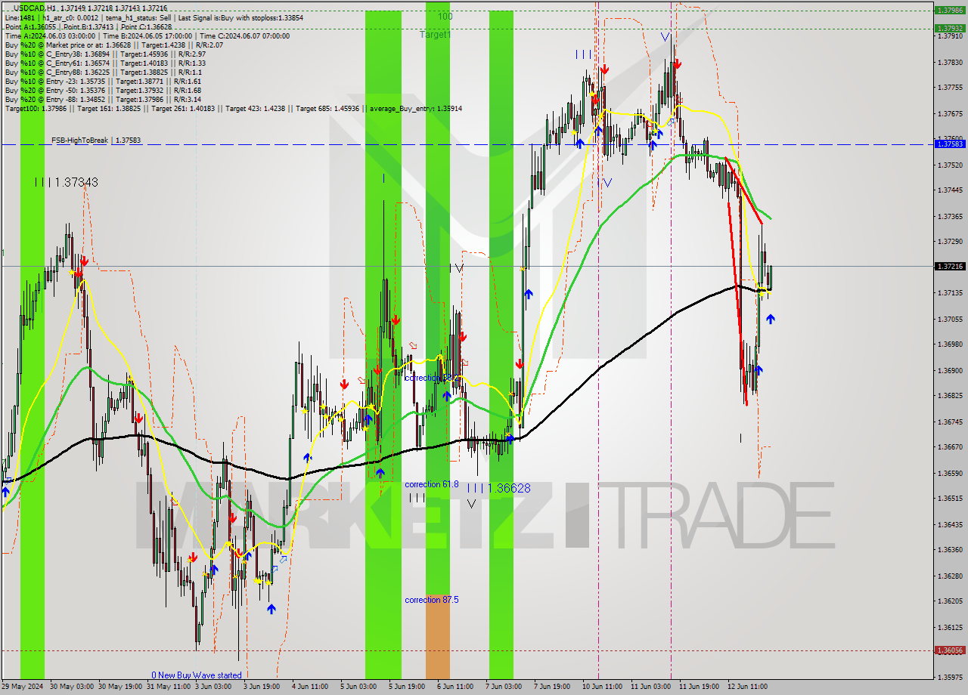Viewport: 968px width, 695px height.
Task: Select the '3 Jun 03:00' time label
Action: tap(214, 687)
